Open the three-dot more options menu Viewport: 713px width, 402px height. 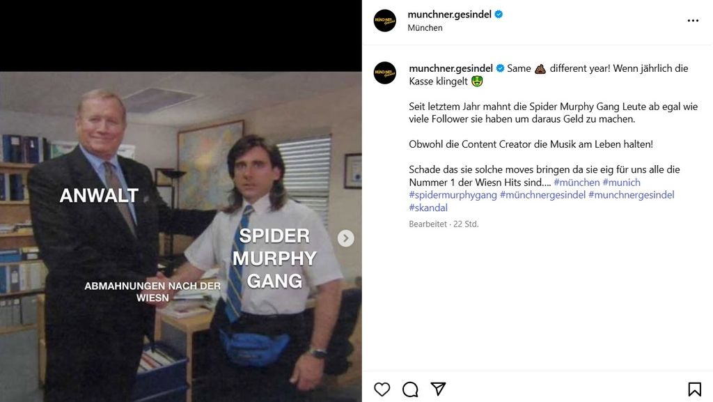tap(693, 20)
